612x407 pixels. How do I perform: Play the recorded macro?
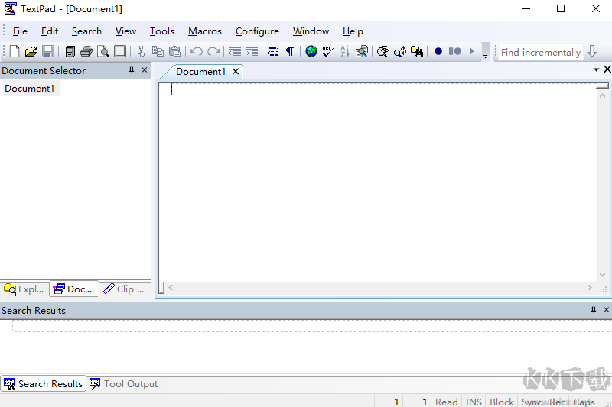(x=471, y=51)
